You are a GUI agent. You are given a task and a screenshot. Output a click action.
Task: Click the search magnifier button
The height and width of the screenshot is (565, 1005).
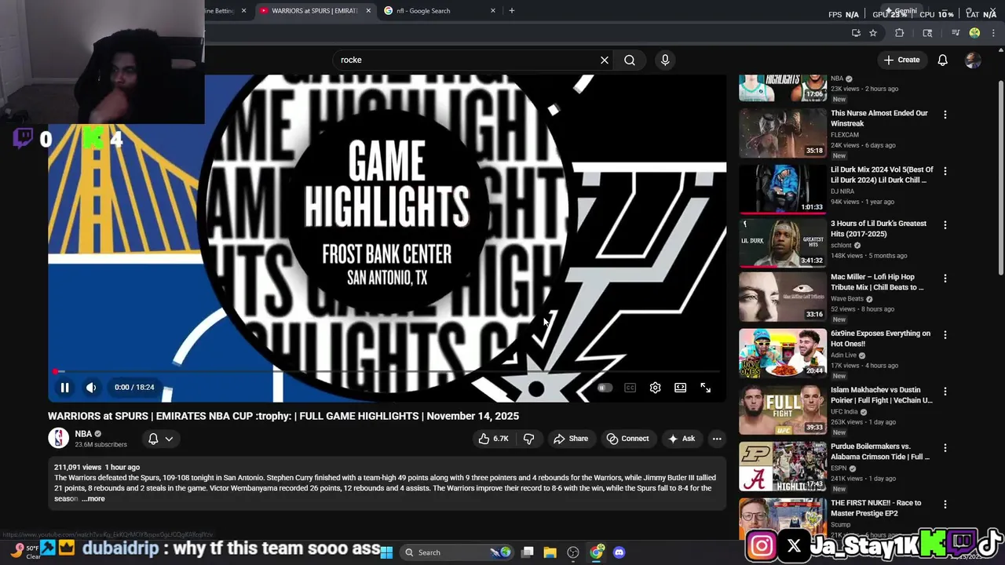click(630, 60)
